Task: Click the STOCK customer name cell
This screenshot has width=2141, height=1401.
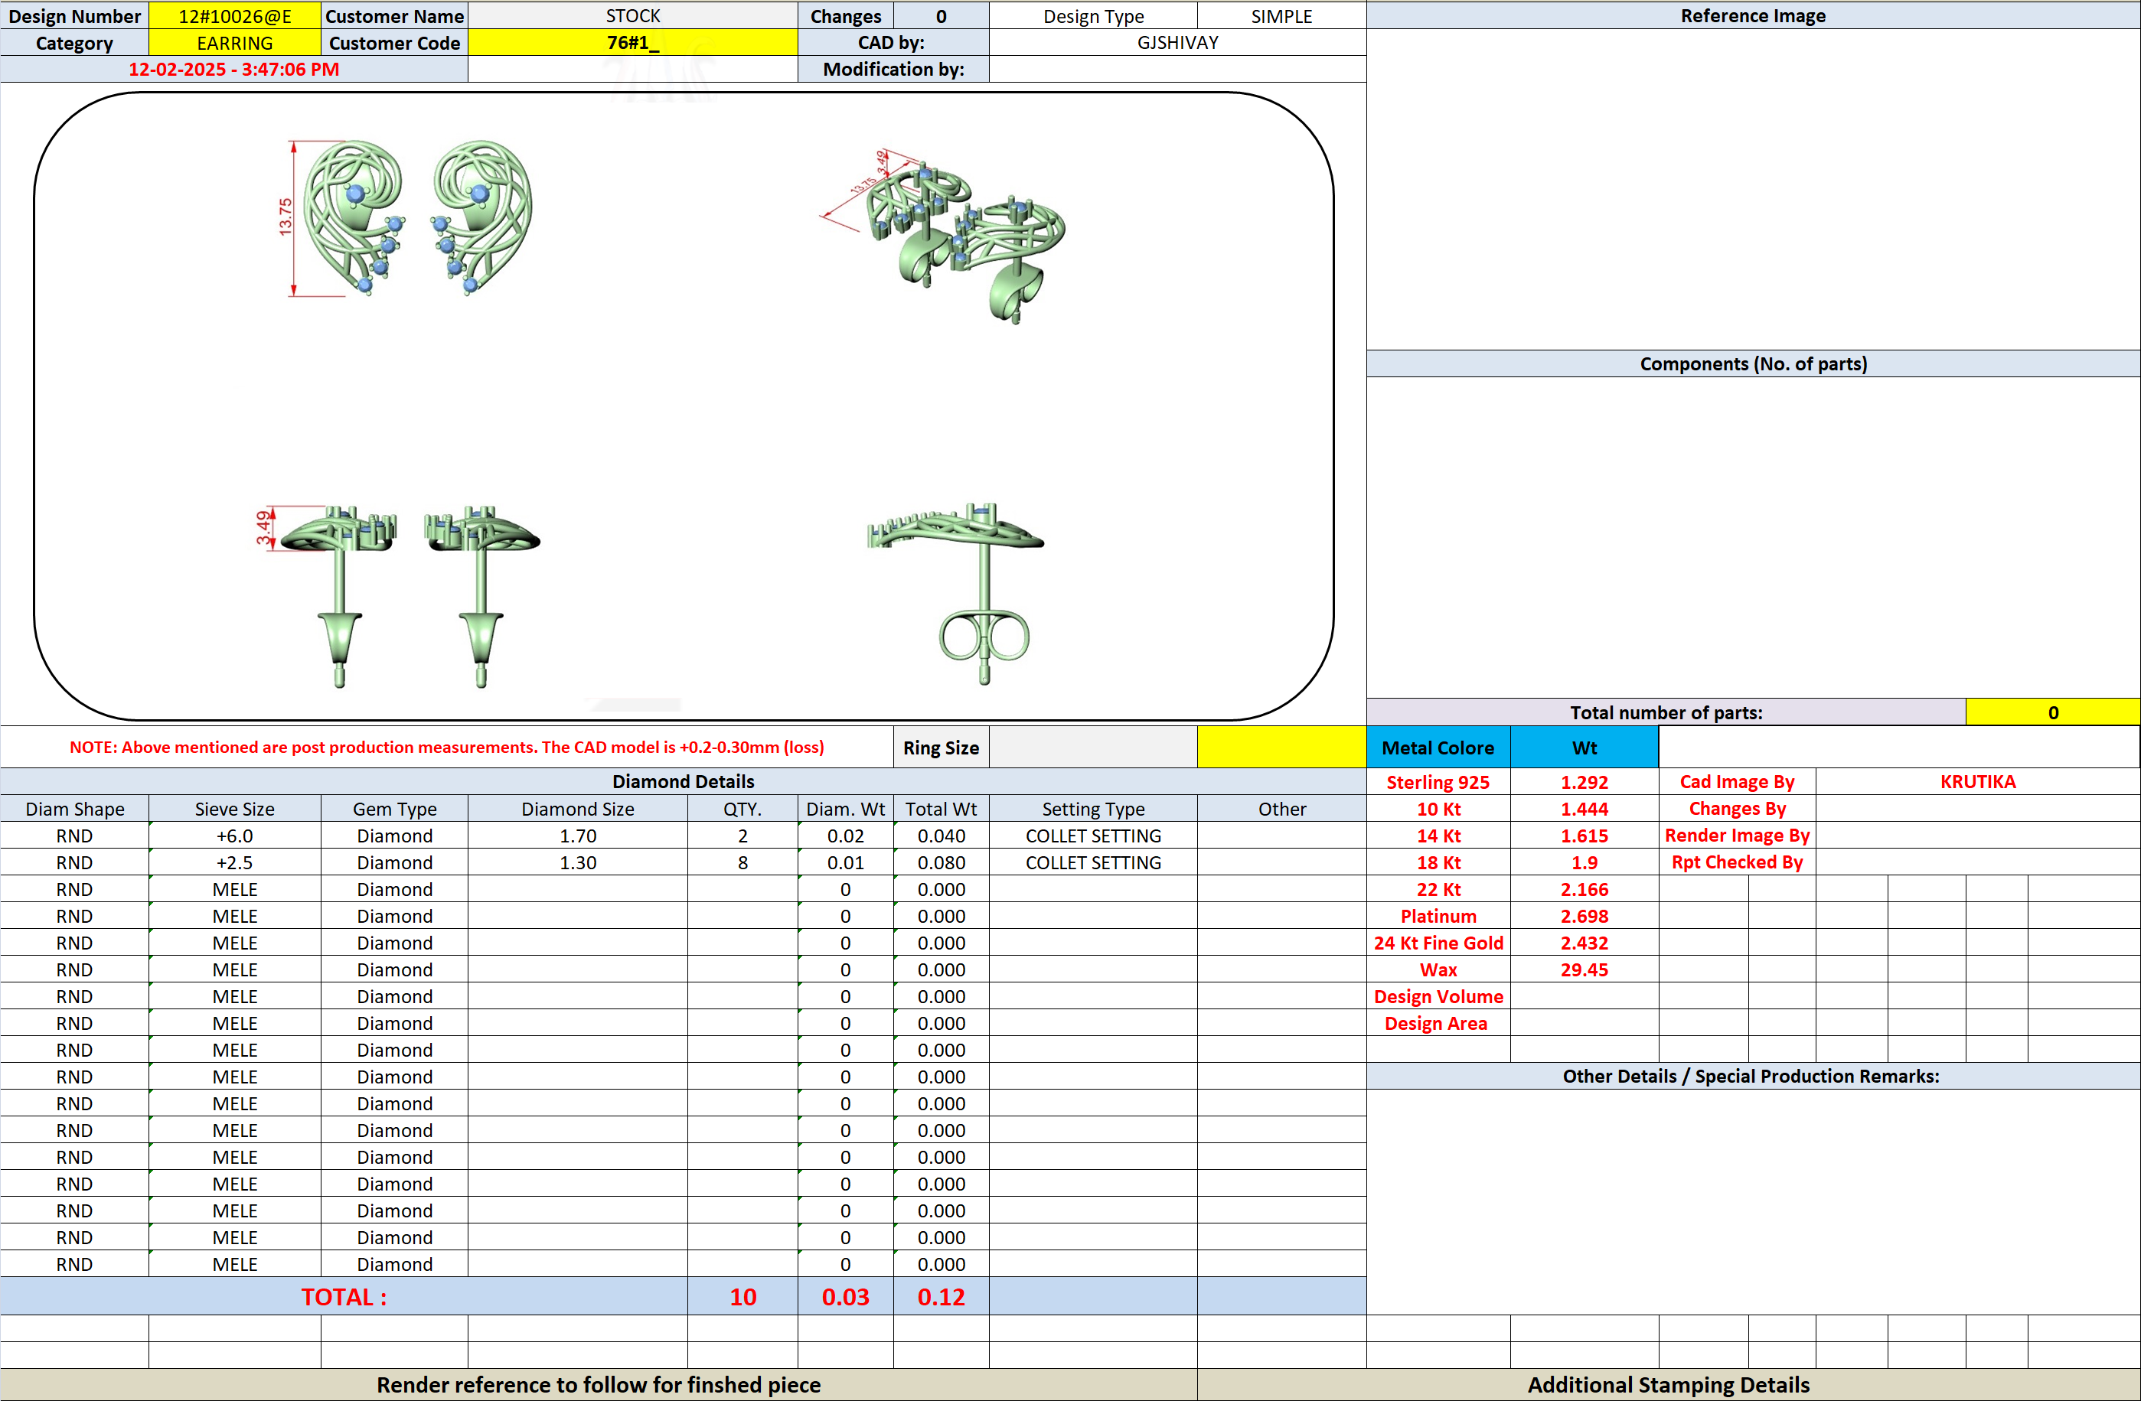Action: (632, 16)
